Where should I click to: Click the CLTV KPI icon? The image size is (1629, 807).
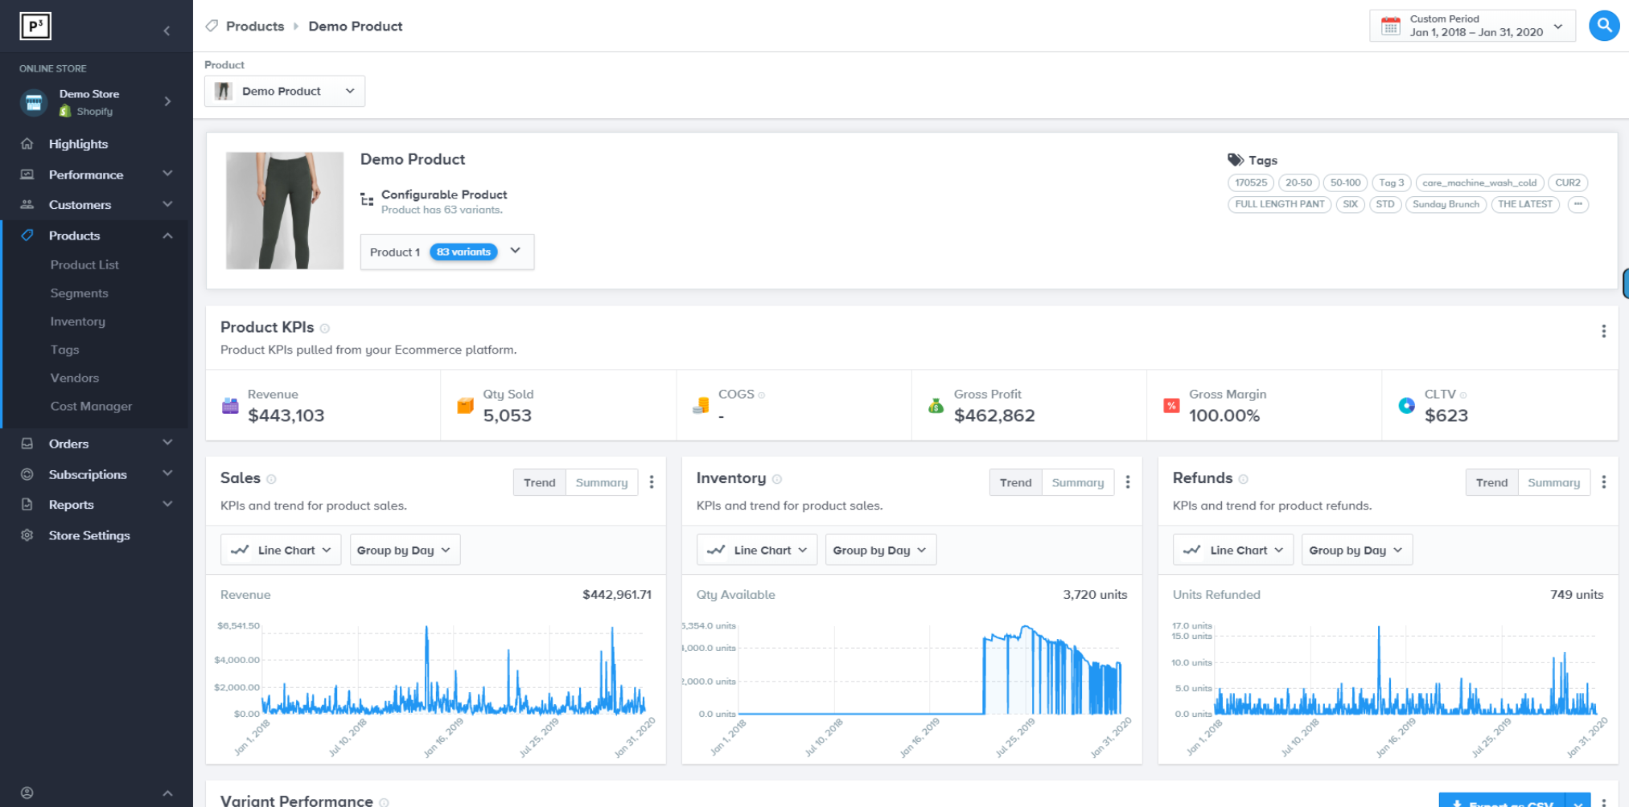tap(1405, 405)
